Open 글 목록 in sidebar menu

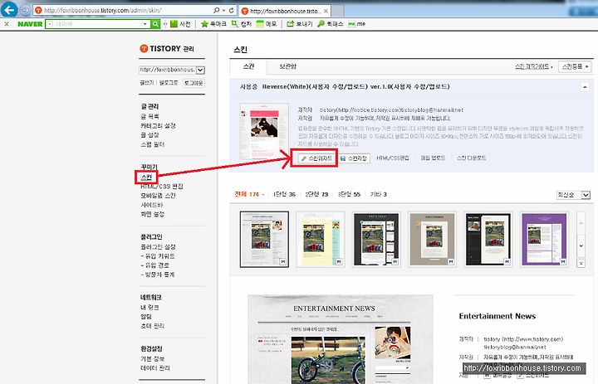click(149, 116)
